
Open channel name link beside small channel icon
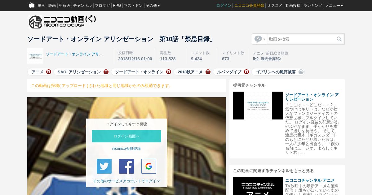tap(74, 54)
